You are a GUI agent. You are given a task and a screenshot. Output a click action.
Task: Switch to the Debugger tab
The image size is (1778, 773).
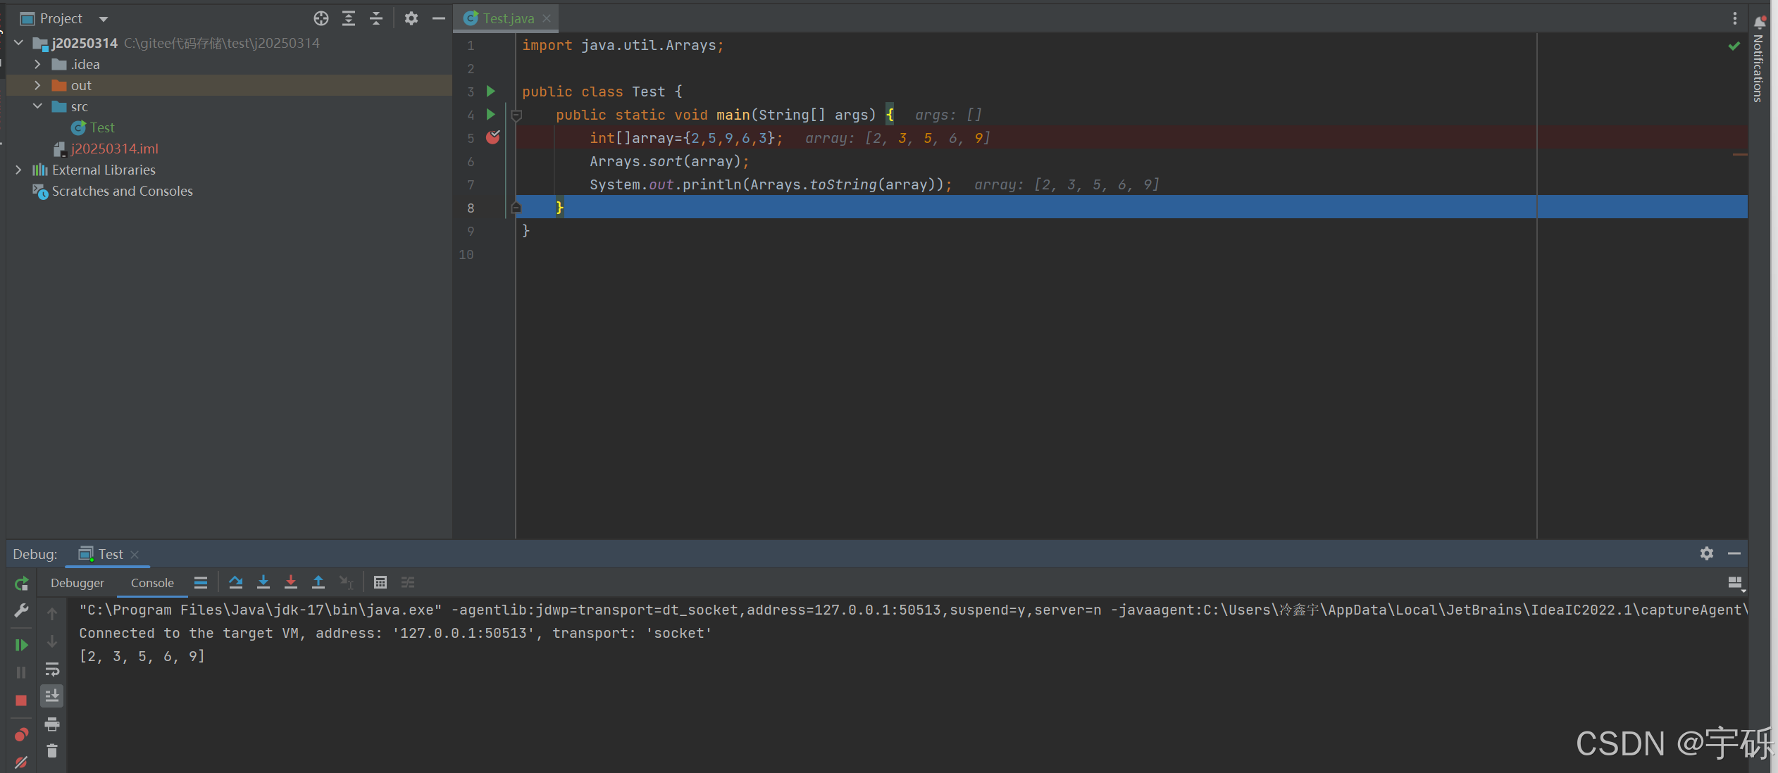(x=77, y=583)
